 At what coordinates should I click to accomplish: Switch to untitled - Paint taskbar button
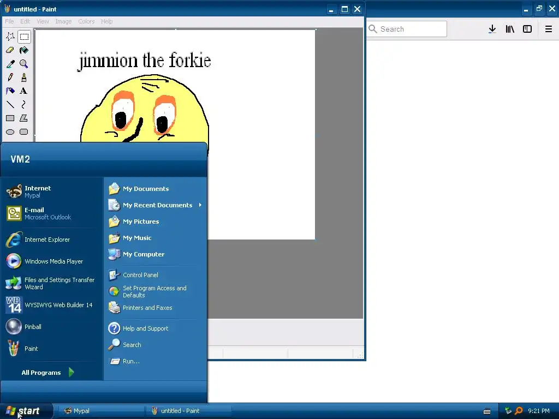[188, 411]
